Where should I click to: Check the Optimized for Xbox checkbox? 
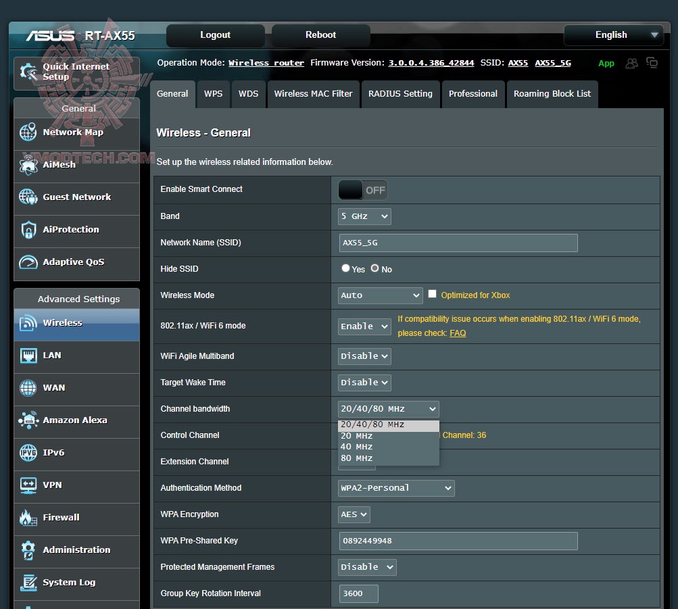(x=432, y=294)
